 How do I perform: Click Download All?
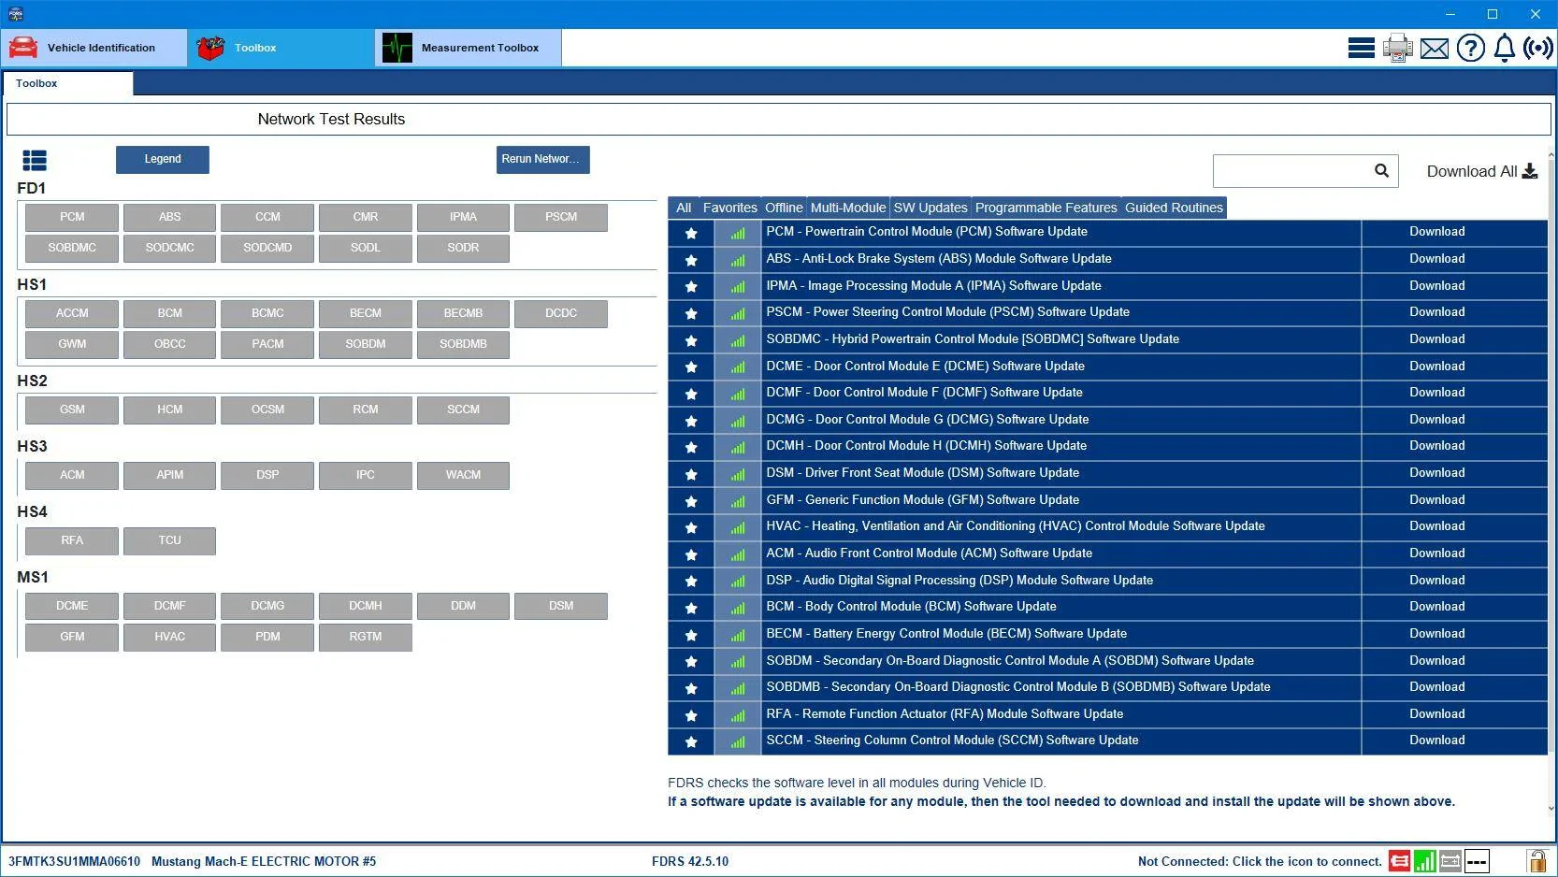(1481, 171)
